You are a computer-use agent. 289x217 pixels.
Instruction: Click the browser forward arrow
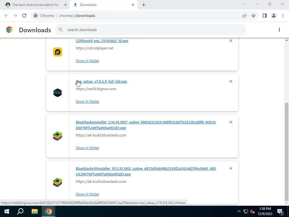click(15, 16)
